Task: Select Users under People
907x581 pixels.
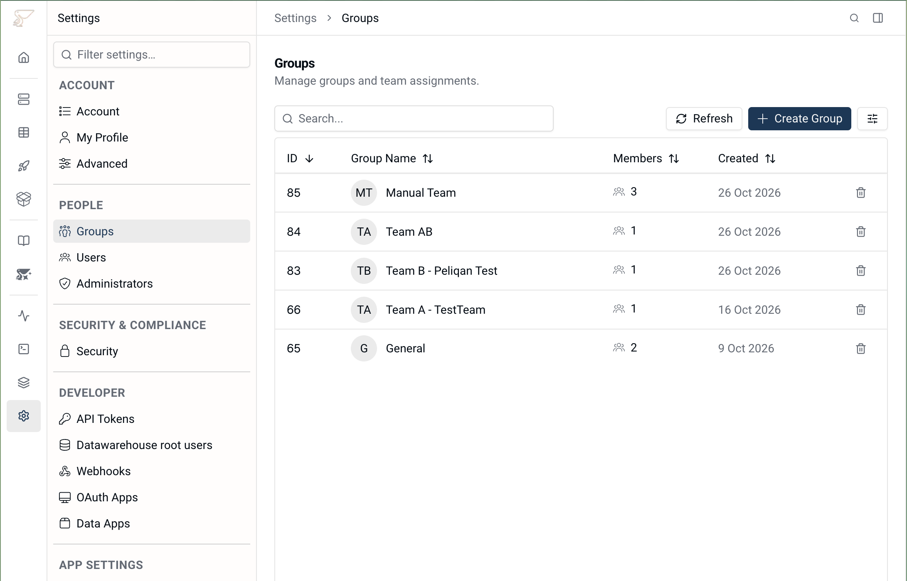Action: pyautogui.click(x=152, y=257)
